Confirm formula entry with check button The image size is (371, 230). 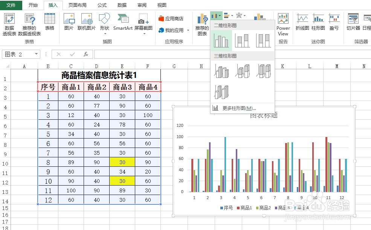click(72, 54)
